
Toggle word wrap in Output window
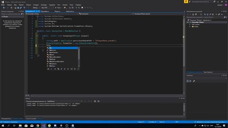coord(98,101)
